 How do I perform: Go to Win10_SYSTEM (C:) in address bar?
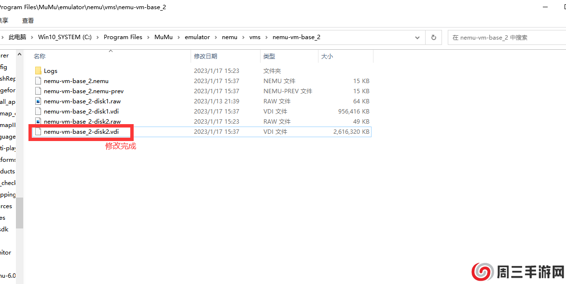point(65,37)
